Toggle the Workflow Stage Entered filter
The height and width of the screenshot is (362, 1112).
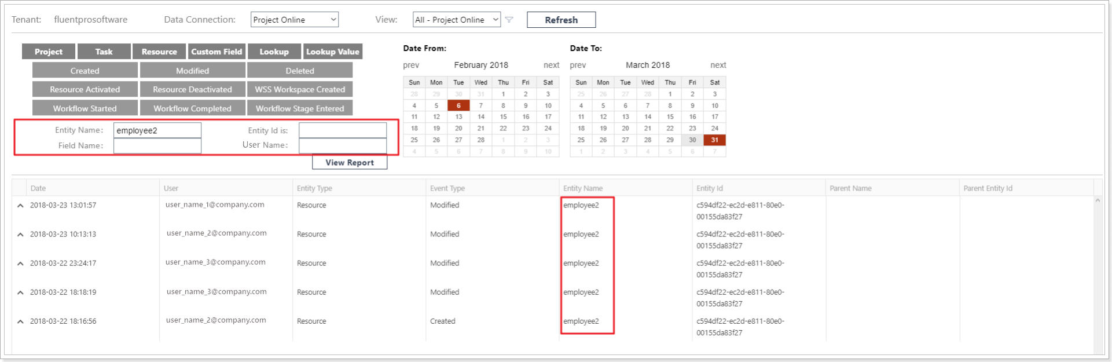point(300,108)
